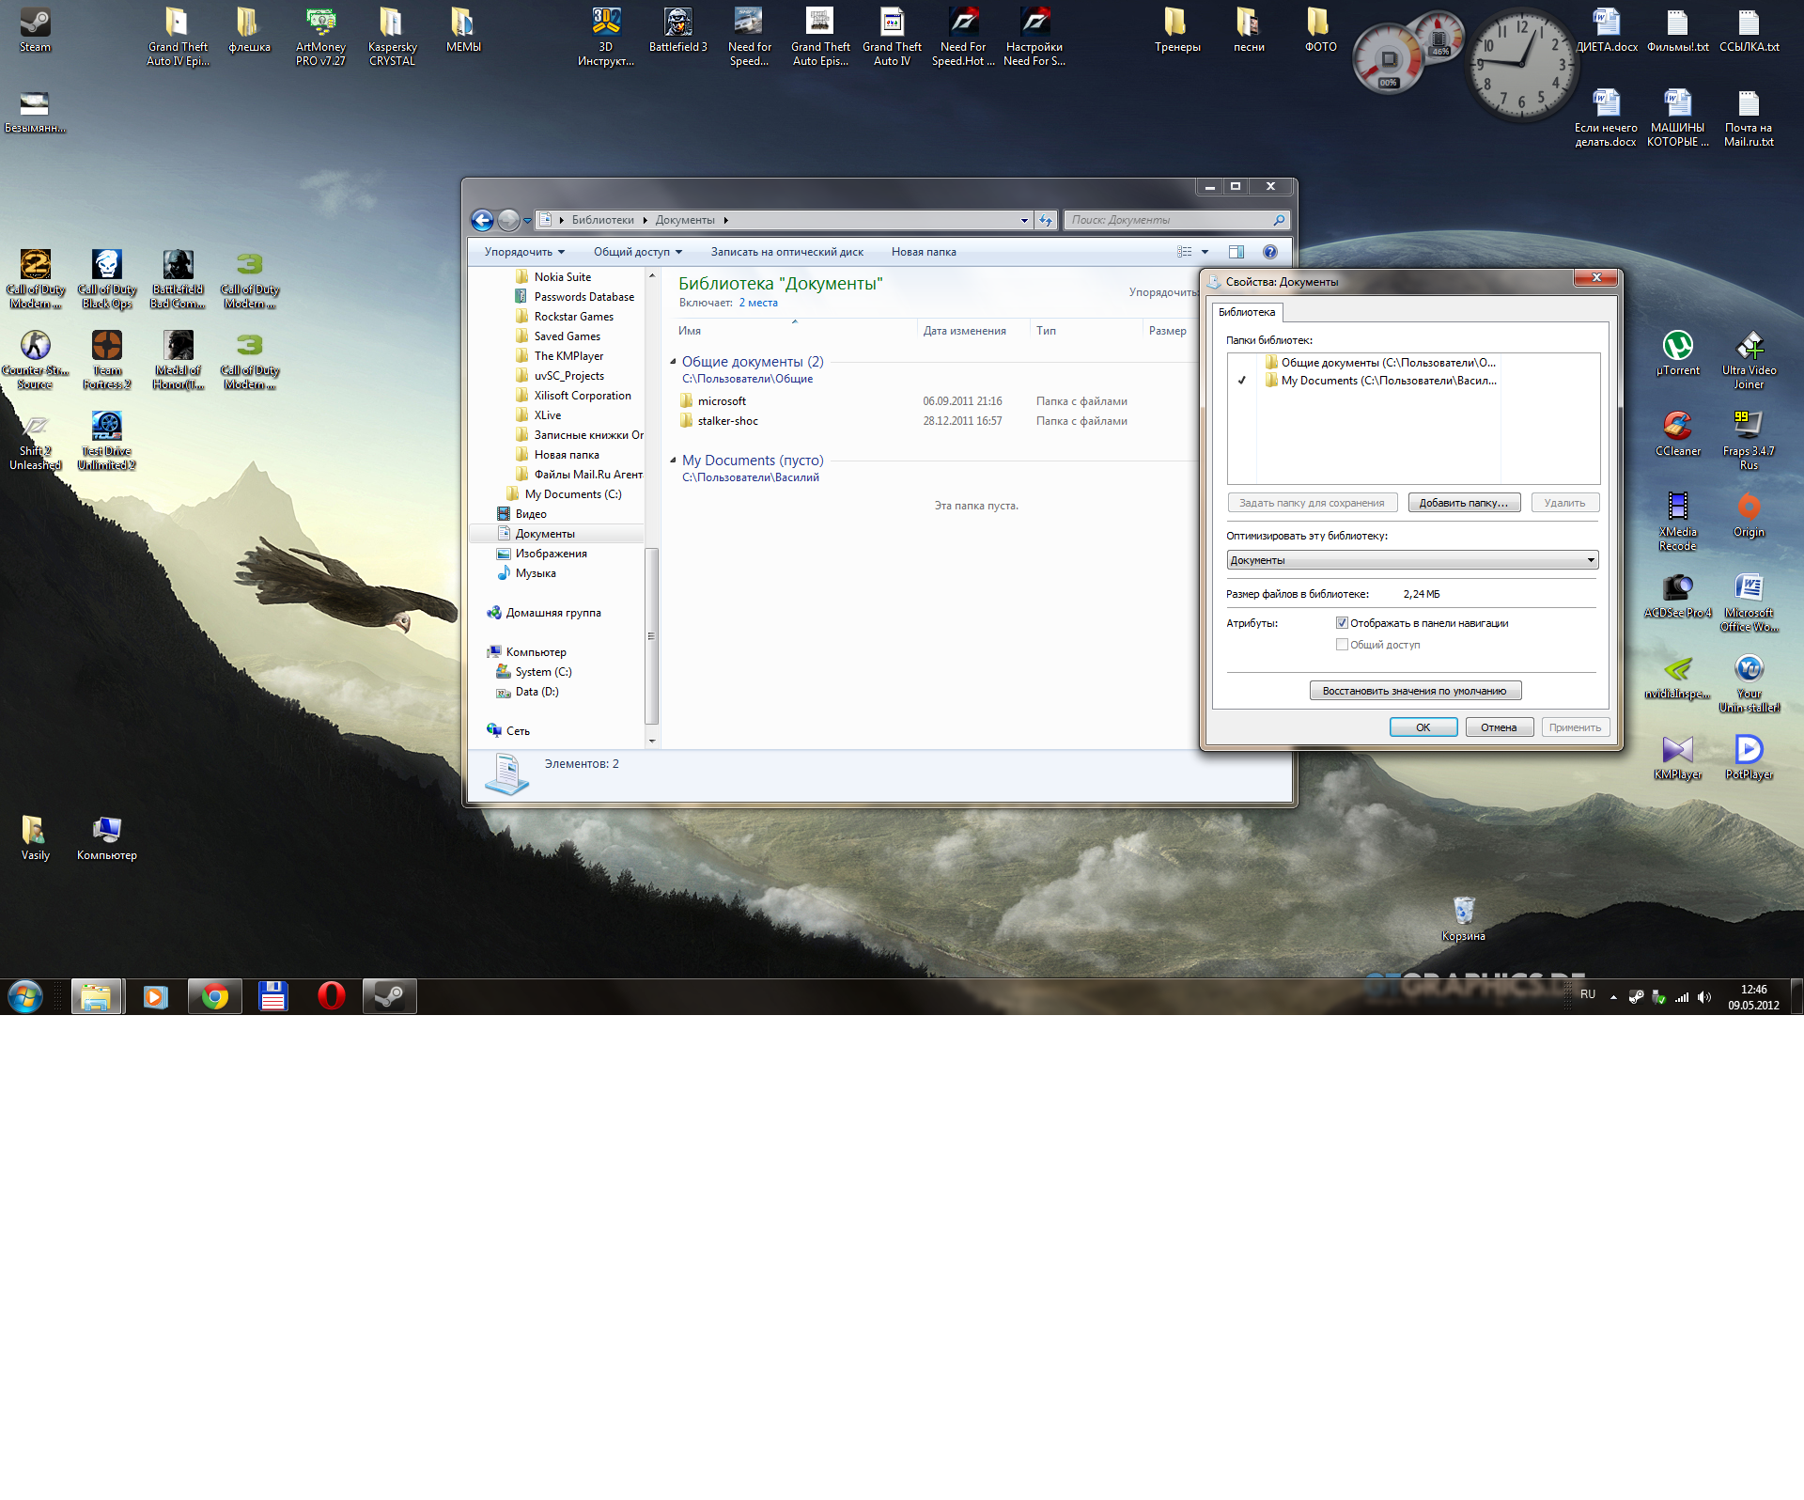The height and width of the screenshot is (1500, 1804).
Task: Select the 'Документы' library in tree
Action: tap(545, 534)
